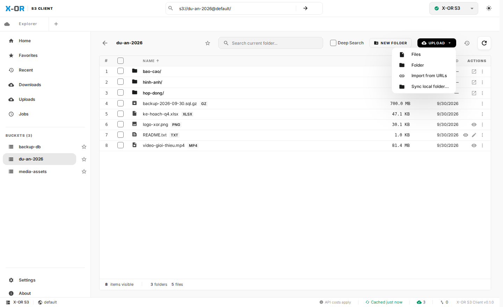The image size is (503, 307).
Task: Open Settings in the sidebar
Action: point(45,280)
